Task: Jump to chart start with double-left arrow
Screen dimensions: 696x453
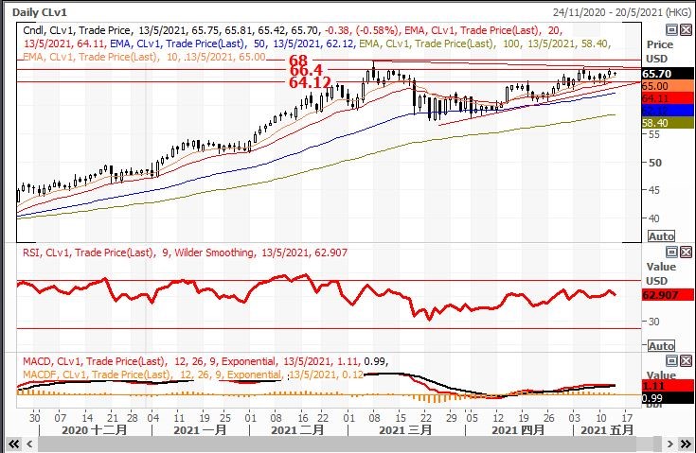Action: (x=13, y=444)
